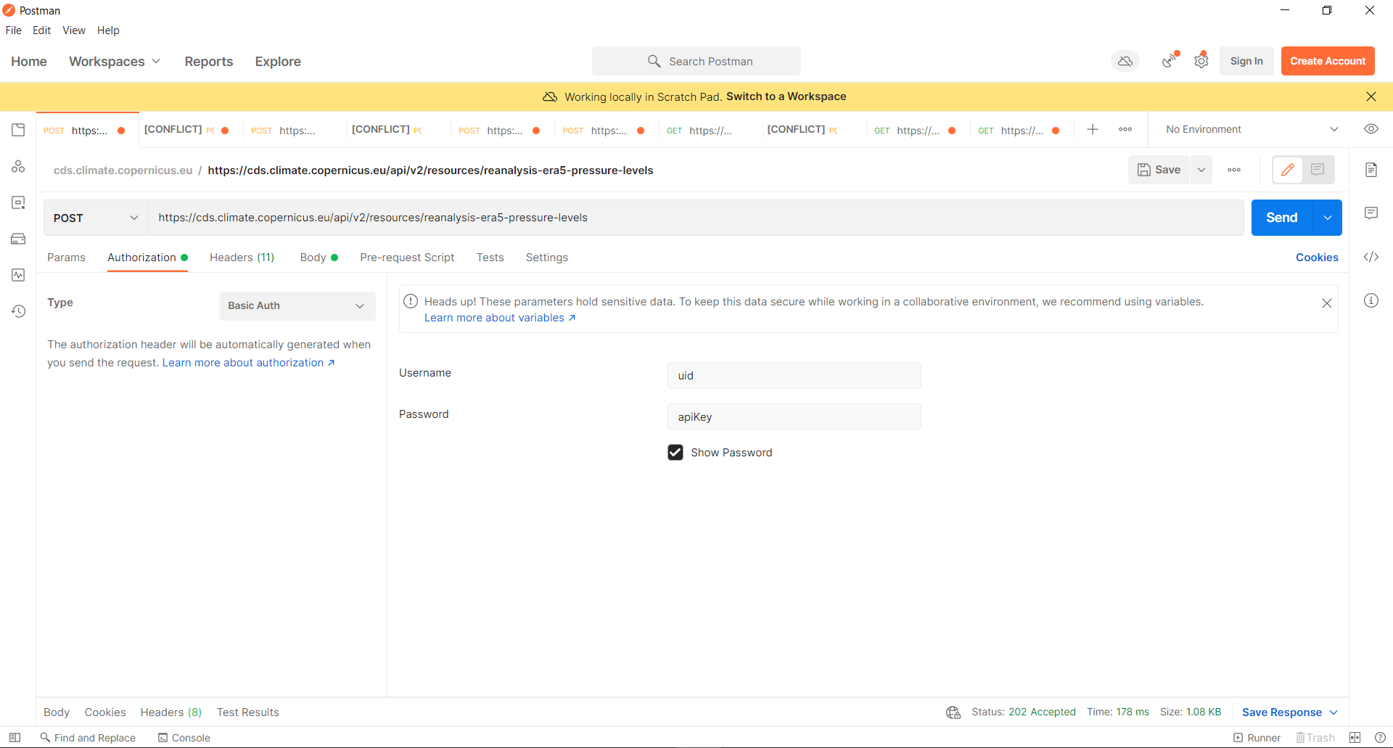Follow Learn more about variables link
The width and height of the screenshot is (1393, 748).
(500, 318)
